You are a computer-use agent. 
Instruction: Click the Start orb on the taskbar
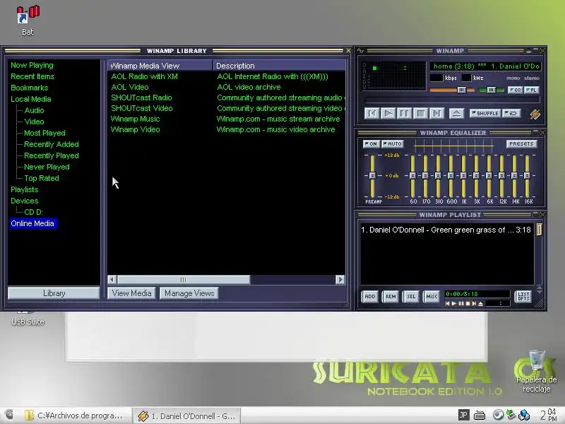click(x=9, y=415)
